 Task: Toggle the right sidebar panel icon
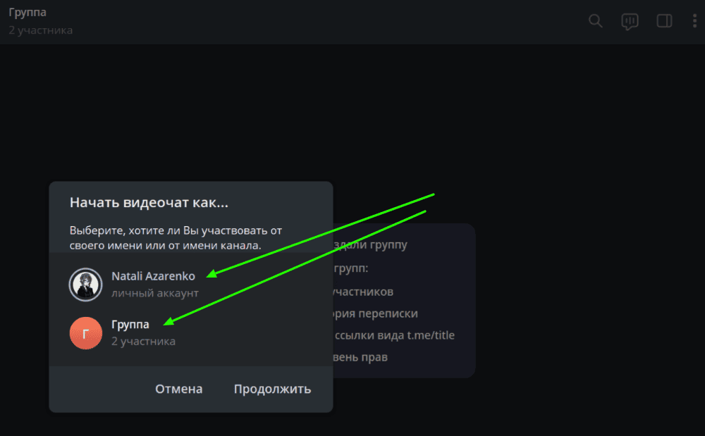point(664,21)
